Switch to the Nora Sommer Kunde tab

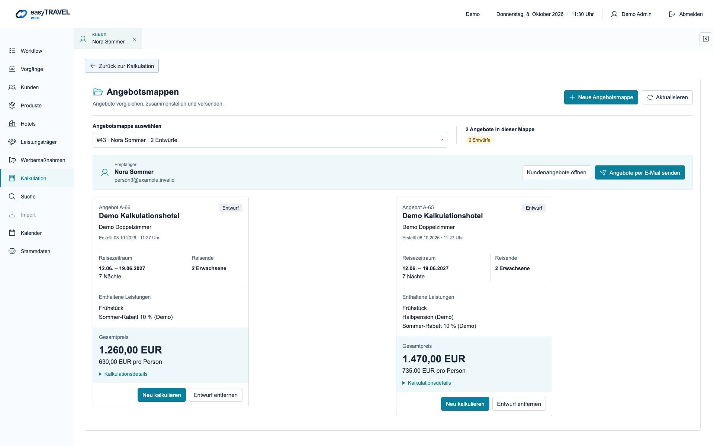coord(108,39)
